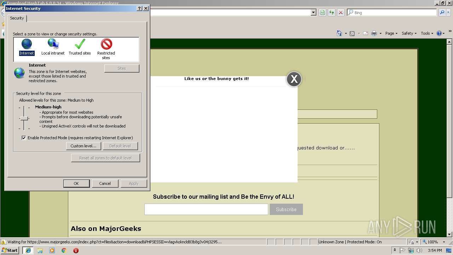The width and height of the screenshot is (453, 255).
Task: Click Cancel in Internet Security dialog
Action: (105, 183)
